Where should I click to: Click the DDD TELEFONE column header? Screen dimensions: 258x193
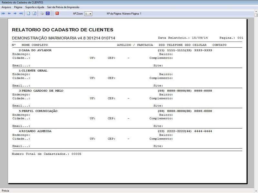(x=171, y=45)
